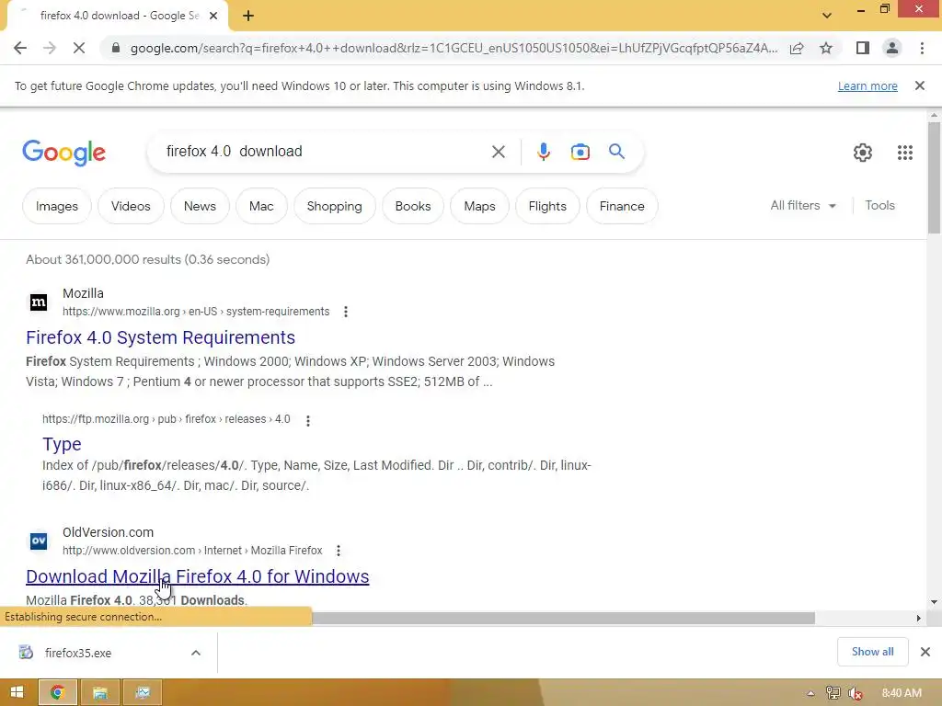The width and height of the screenshot is (942, 706).
Task: Filter results by Shopping
Action: click(335, 206)
